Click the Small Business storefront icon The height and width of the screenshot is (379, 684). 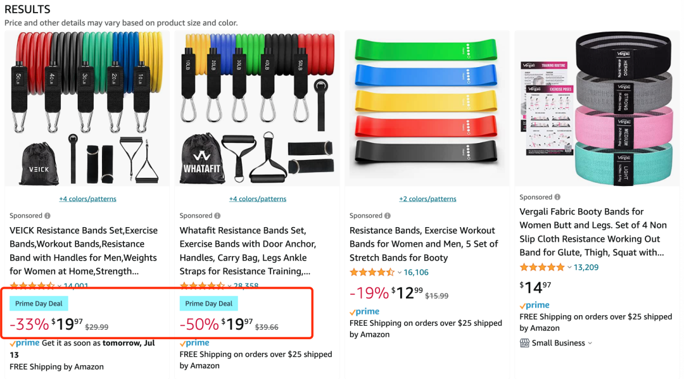point(524,343)
